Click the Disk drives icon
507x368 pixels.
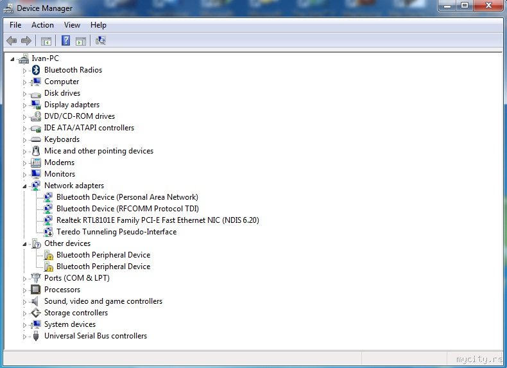pyautogui.click(x=35, y=94)
